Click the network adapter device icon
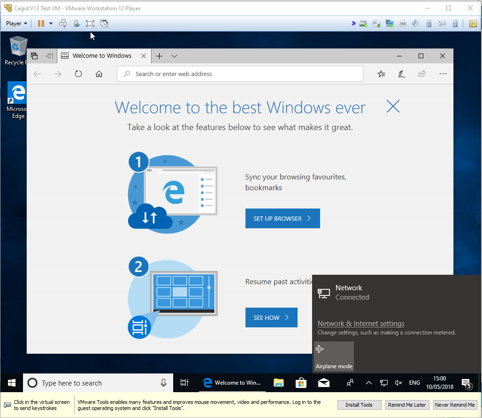The width and height of the screenshot is (482, 418). [x=390, y=23]
